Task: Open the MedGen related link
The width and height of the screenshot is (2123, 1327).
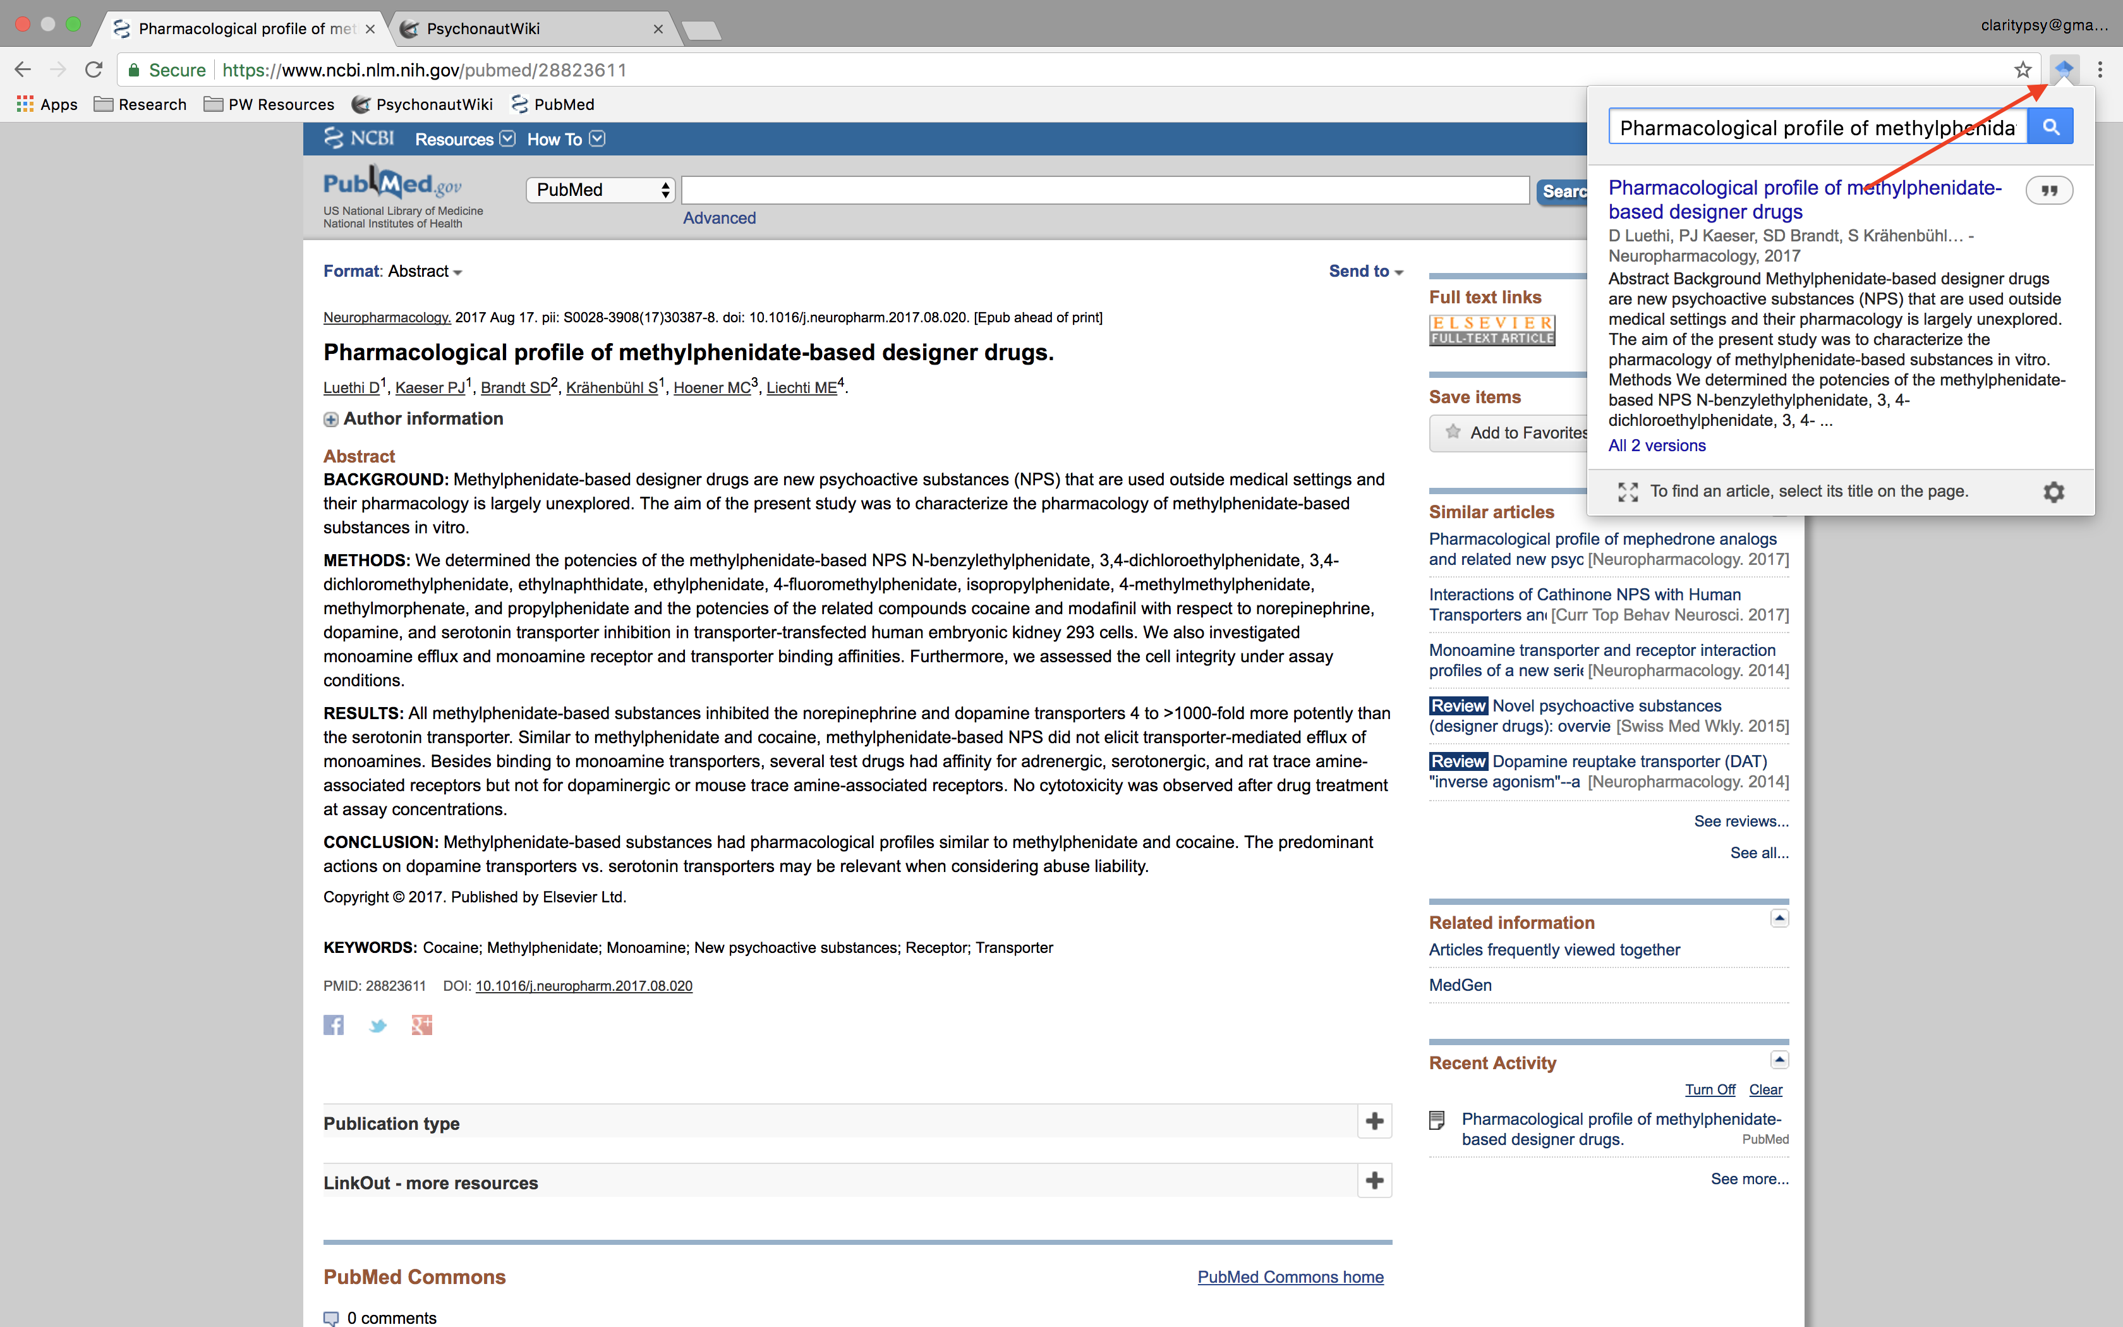Action: point(1460,985)
